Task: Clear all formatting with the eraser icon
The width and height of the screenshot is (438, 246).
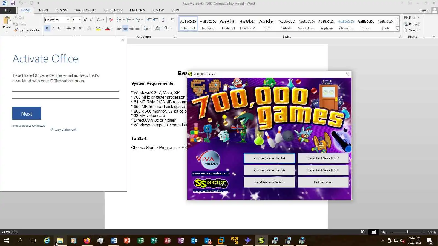Action: [x=111, y=20]
